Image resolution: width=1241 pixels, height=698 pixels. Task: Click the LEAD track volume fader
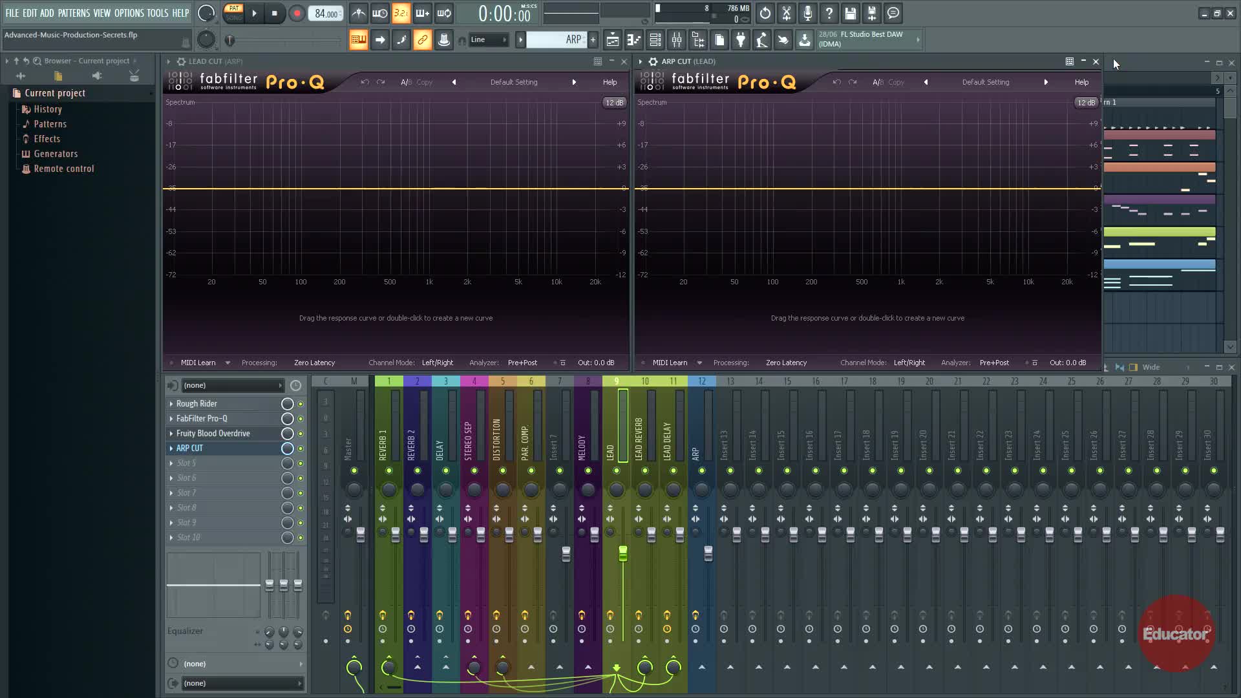click(x=622, y=553)
